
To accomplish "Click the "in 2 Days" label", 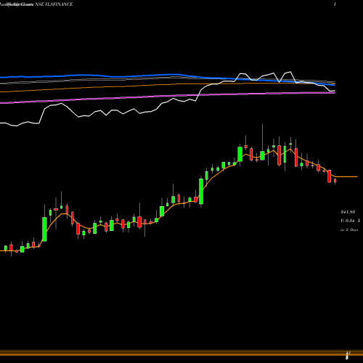I will point(349,229).
